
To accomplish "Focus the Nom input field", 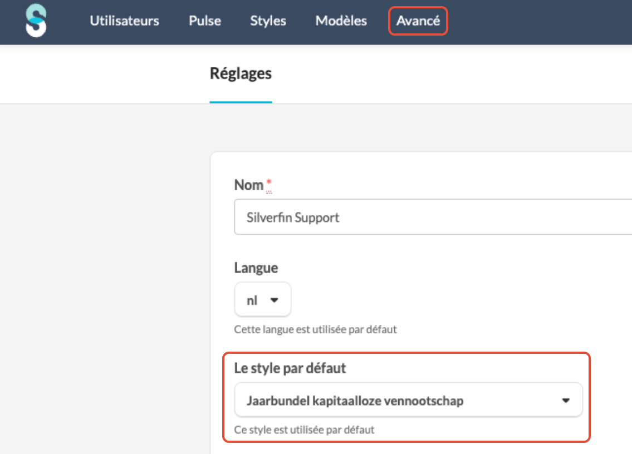I will point(429,217).
